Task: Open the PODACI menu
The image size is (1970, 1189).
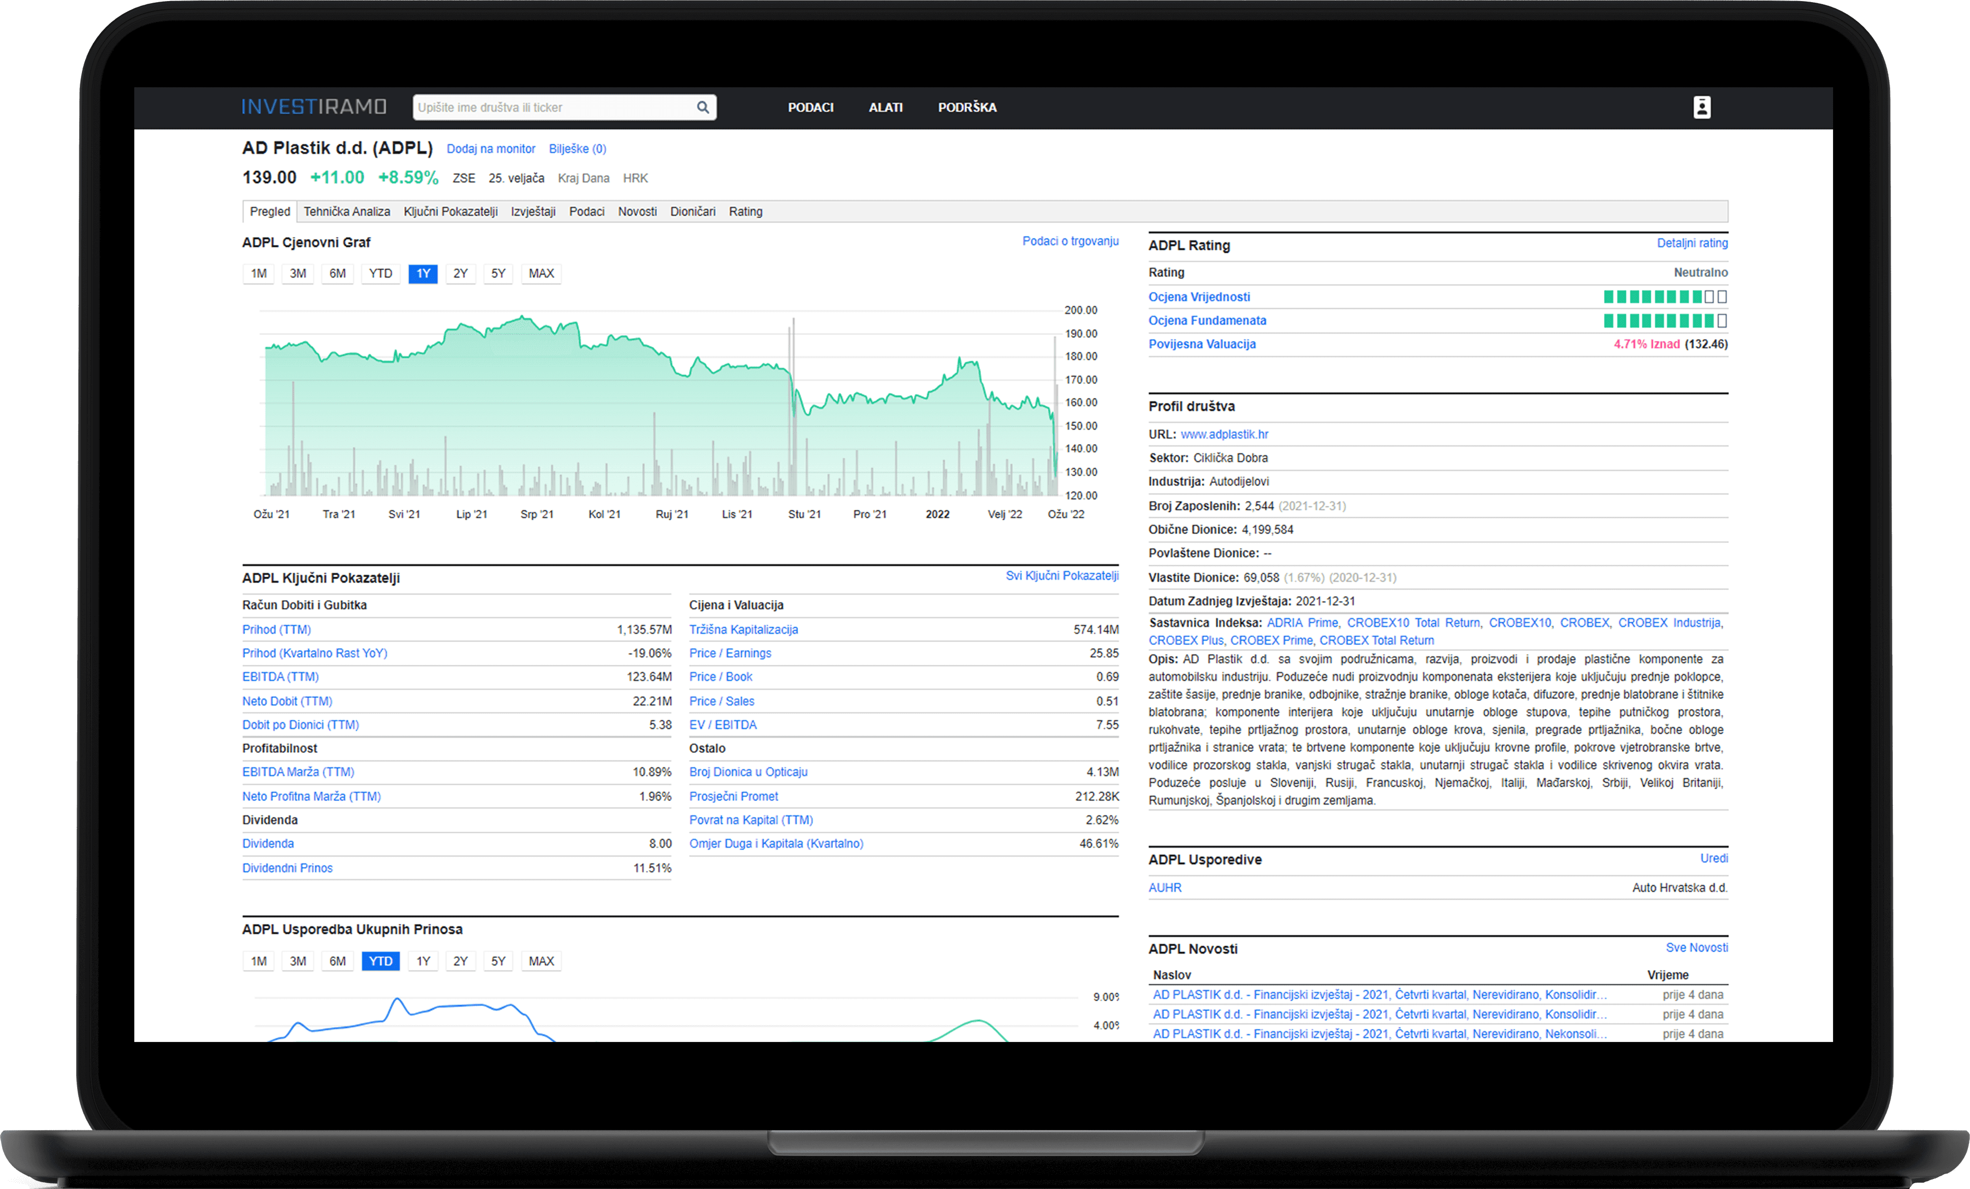Action: click(x=810, y=107)
